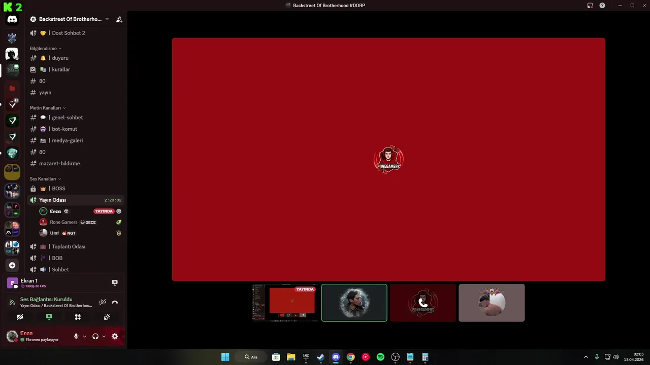This screenshot has height=365, width=650.
Task: Open the mazaret-bildirme channel
Action: [x=75, y=163]
